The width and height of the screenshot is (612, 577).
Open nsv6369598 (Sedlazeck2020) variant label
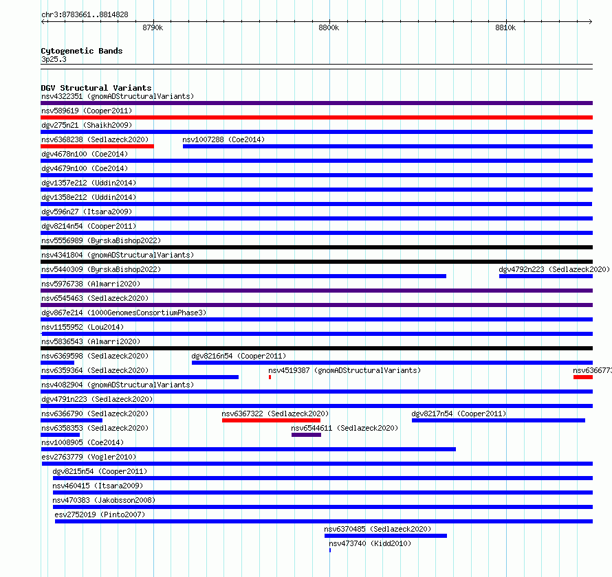95,356
